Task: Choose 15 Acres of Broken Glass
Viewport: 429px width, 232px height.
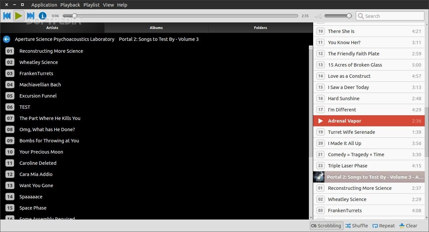Action: [369, 65]
